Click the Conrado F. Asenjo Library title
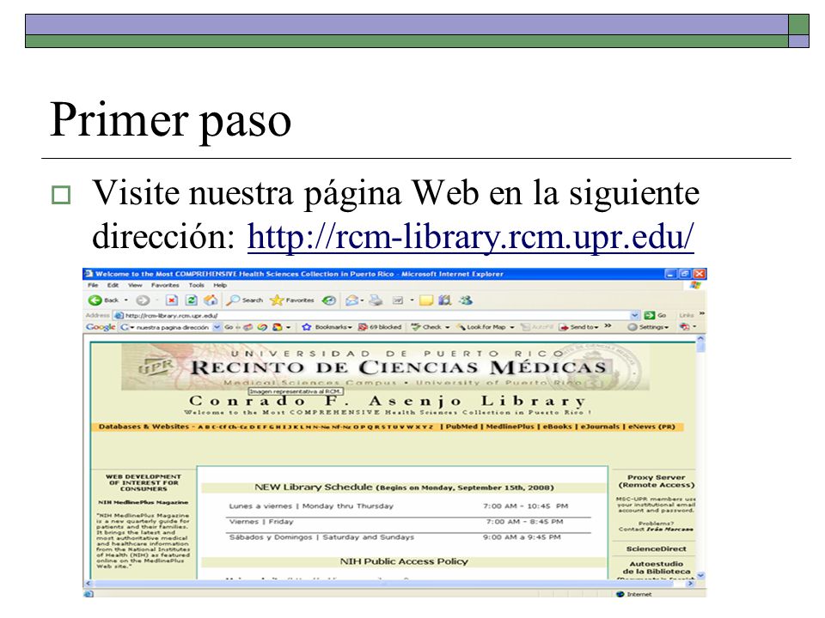 point(388,402)
